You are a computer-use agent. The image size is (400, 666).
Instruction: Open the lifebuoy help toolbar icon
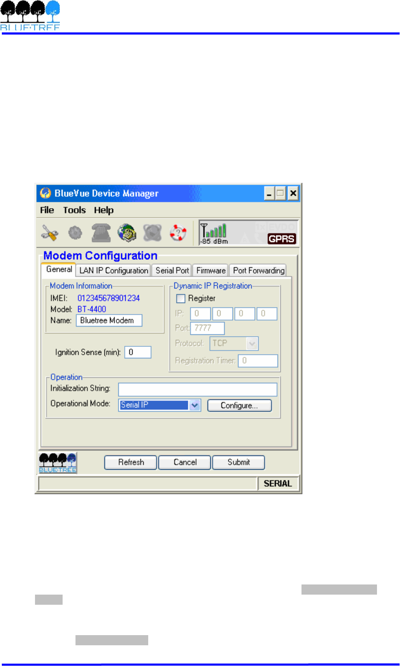(x=177, y=233)
